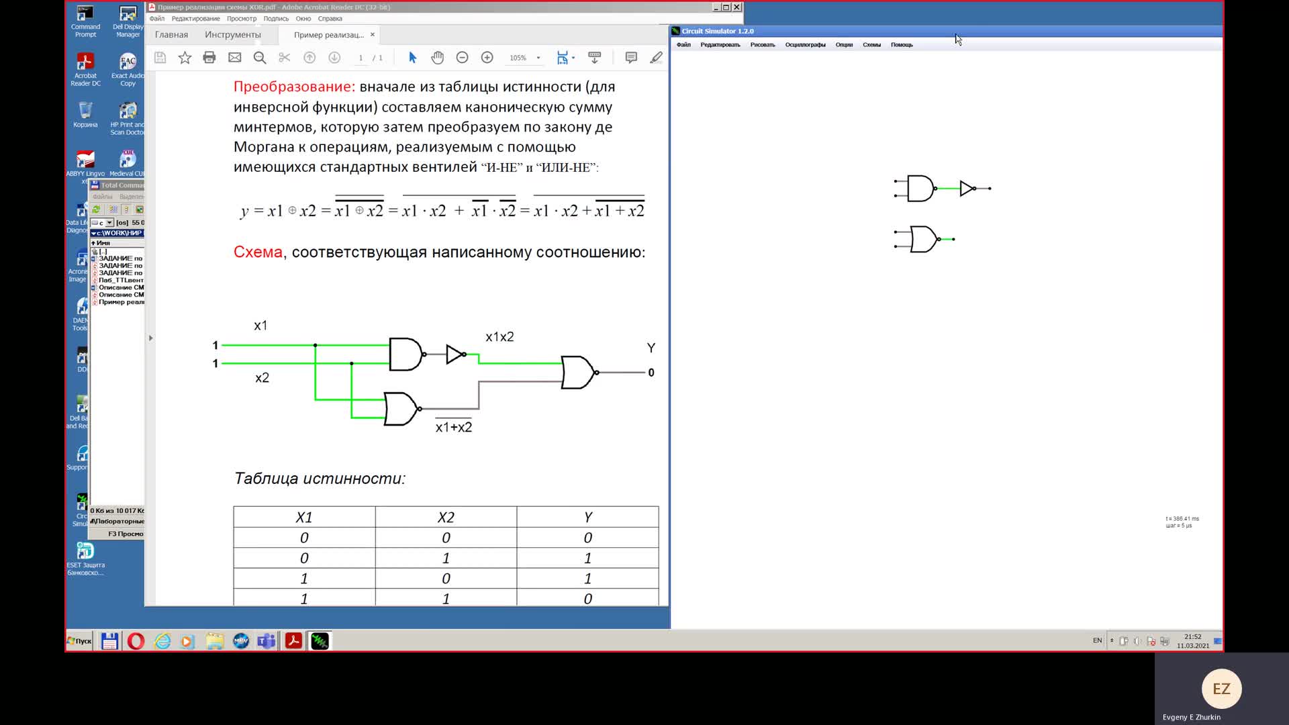Click the 21:52 clock in system tray
Viewport: 1289px width, 725px height.
[x=1193, y=637]
